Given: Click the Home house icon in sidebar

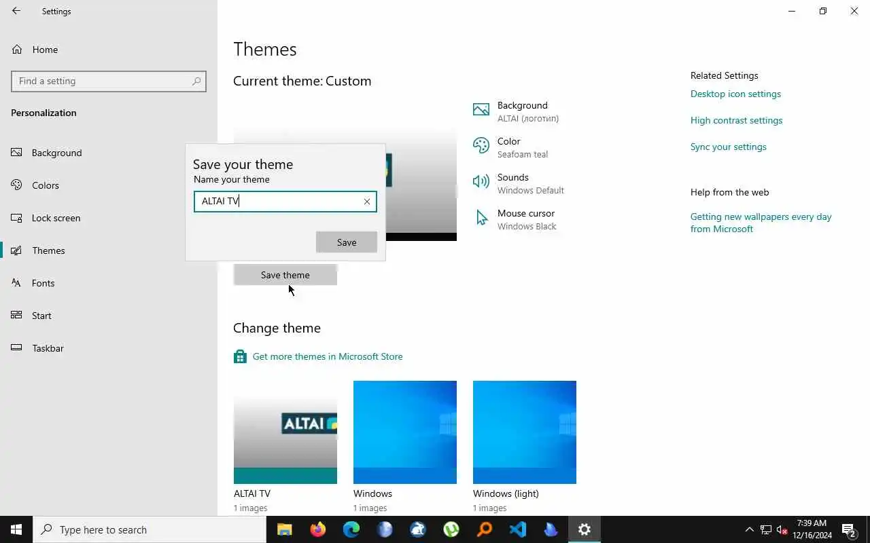Looking at the screenshot, I should click(16, 50).
